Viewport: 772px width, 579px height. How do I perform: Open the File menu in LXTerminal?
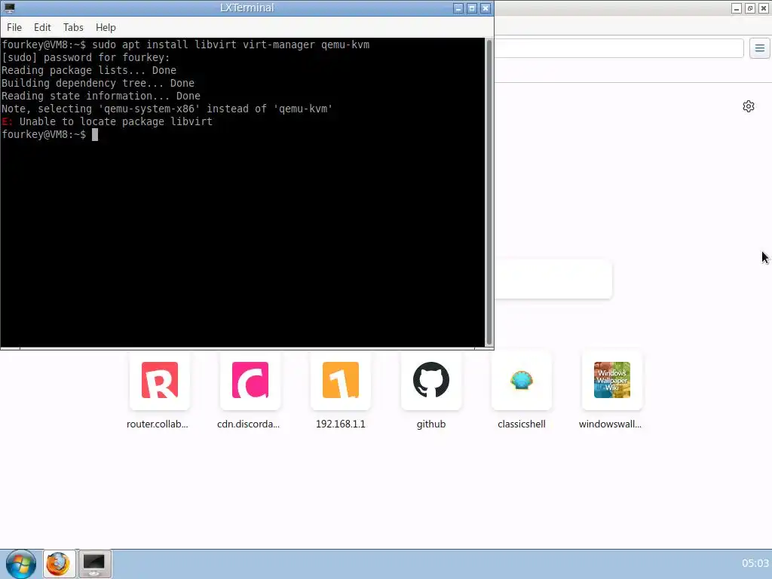coord(14,28)
